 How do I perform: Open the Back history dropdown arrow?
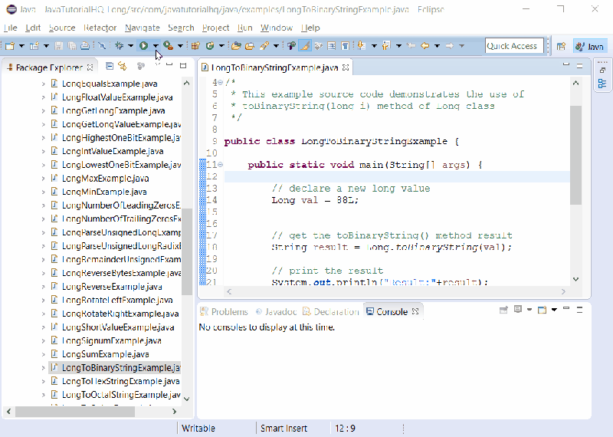[x=437, y=46]
